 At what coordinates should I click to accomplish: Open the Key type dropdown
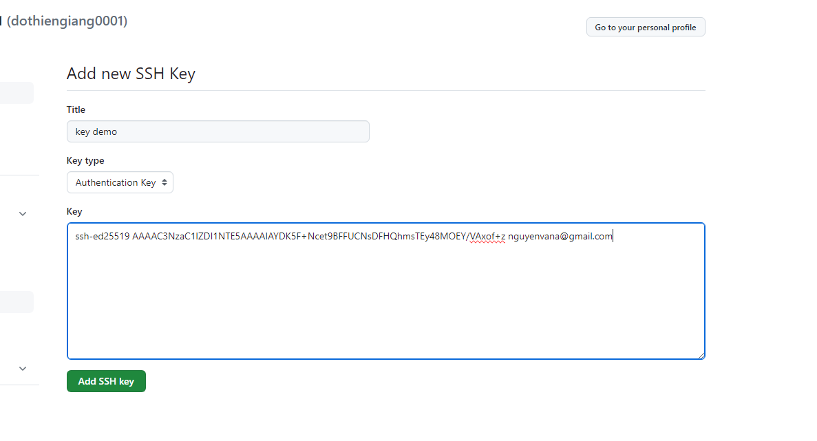pyautogui.click(x=120, y=182)
